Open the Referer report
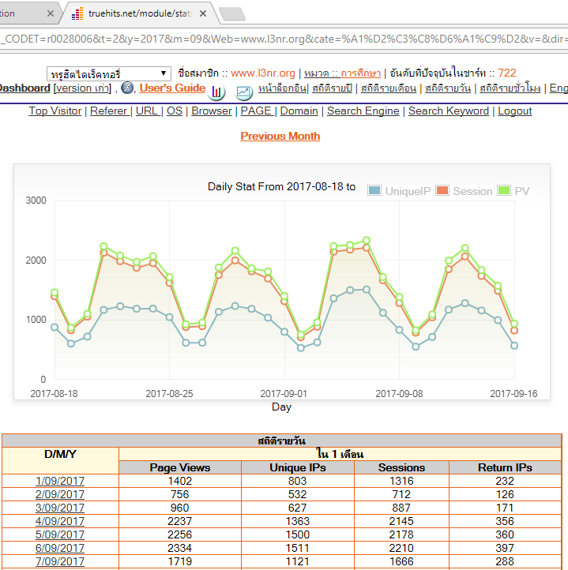Image resolution: width=568 pixels, height=570 pixels. click(x=108, y=111)
